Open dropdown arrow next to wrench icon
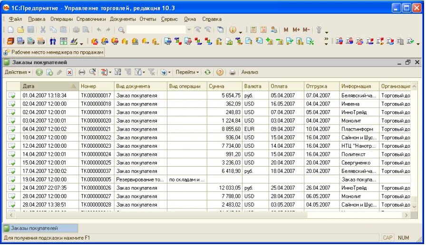426x245 pixels. click(327, 32)
